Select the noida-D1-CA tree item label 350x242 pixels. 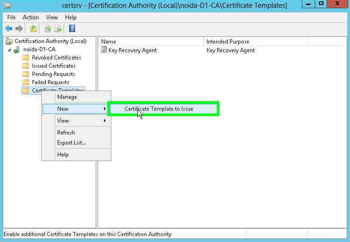[x=39, y=49]
